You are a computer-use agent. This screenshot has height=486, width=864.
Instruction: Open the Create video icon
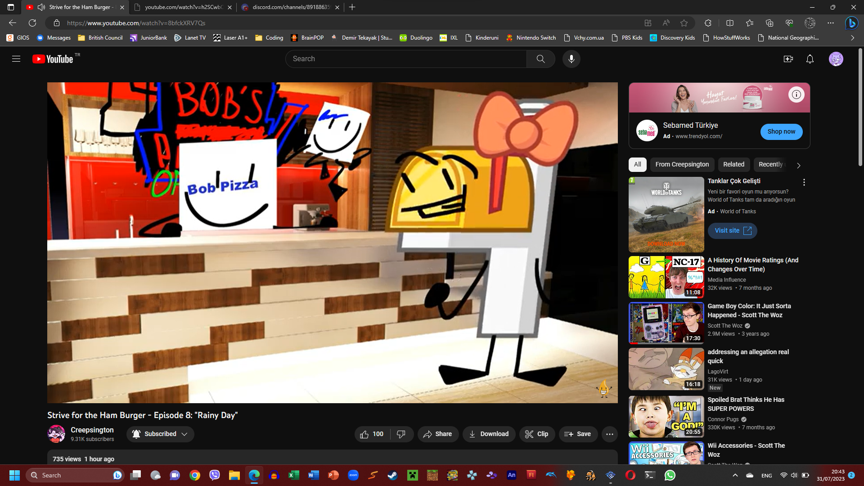click(788, 59)
